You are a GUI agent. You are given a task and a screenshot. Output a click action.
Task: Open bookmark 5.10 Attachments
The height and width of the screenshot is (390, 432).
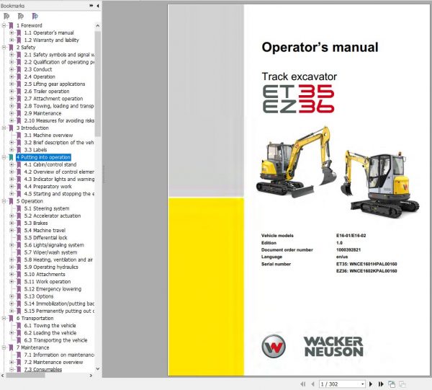[x=45, y=275]
